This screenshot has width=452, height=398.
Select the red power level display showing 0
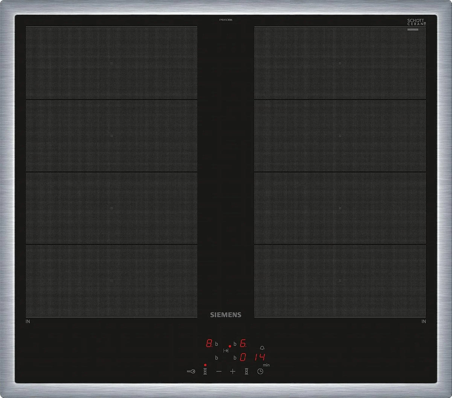243,357
